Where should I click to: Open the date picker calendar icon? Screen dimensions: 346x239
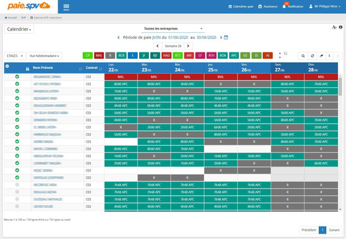pyautogui.click(x=226, y=38)
